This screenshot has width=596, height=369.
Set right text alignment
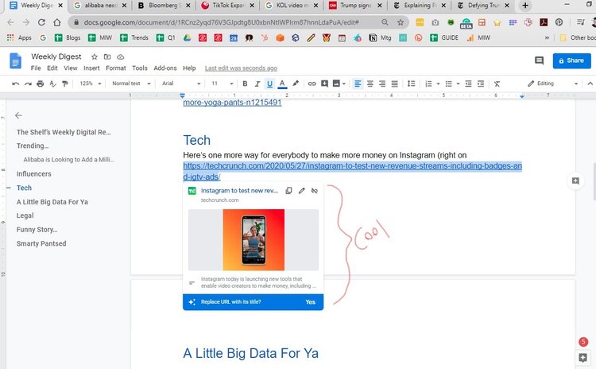tap(382, 84)
